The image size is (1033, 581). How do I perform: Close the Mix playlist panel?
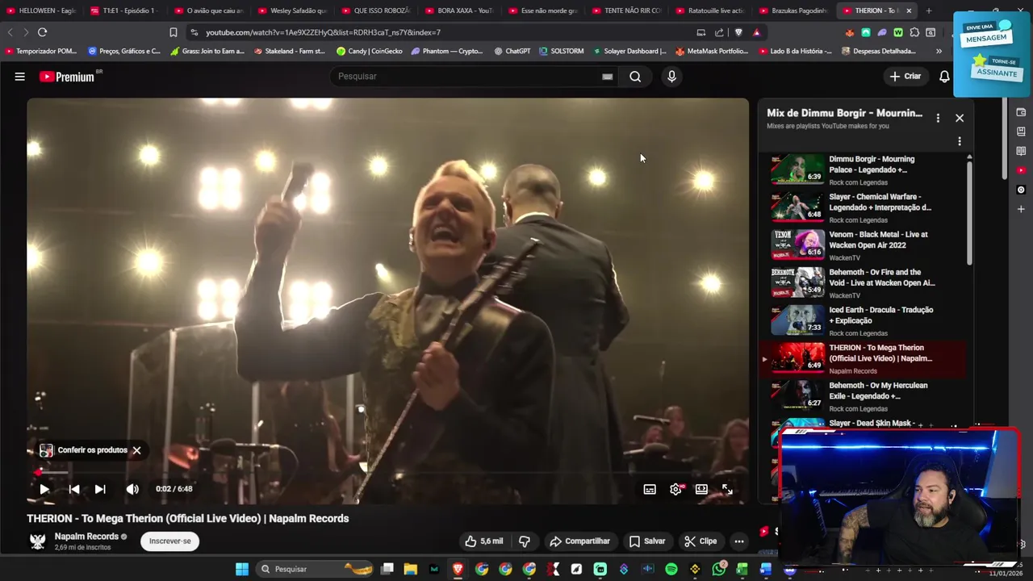[960, 118]
